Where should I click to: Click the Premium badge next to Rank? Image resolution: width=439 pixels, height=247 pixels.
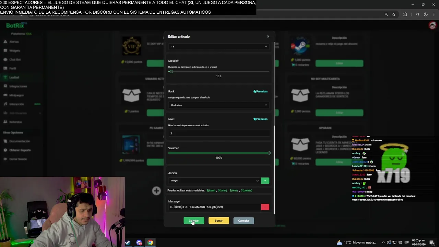pyautogui.click(x=260, y=92)
